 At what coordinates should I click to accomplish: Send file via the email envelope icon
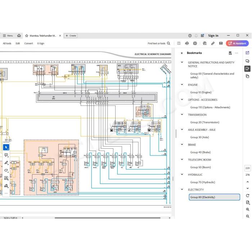pos(221,43)
